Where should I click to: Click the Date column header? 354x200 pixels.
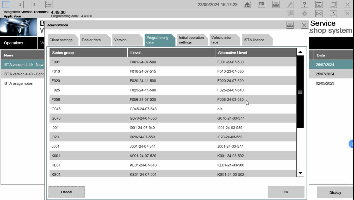[333, 55]
